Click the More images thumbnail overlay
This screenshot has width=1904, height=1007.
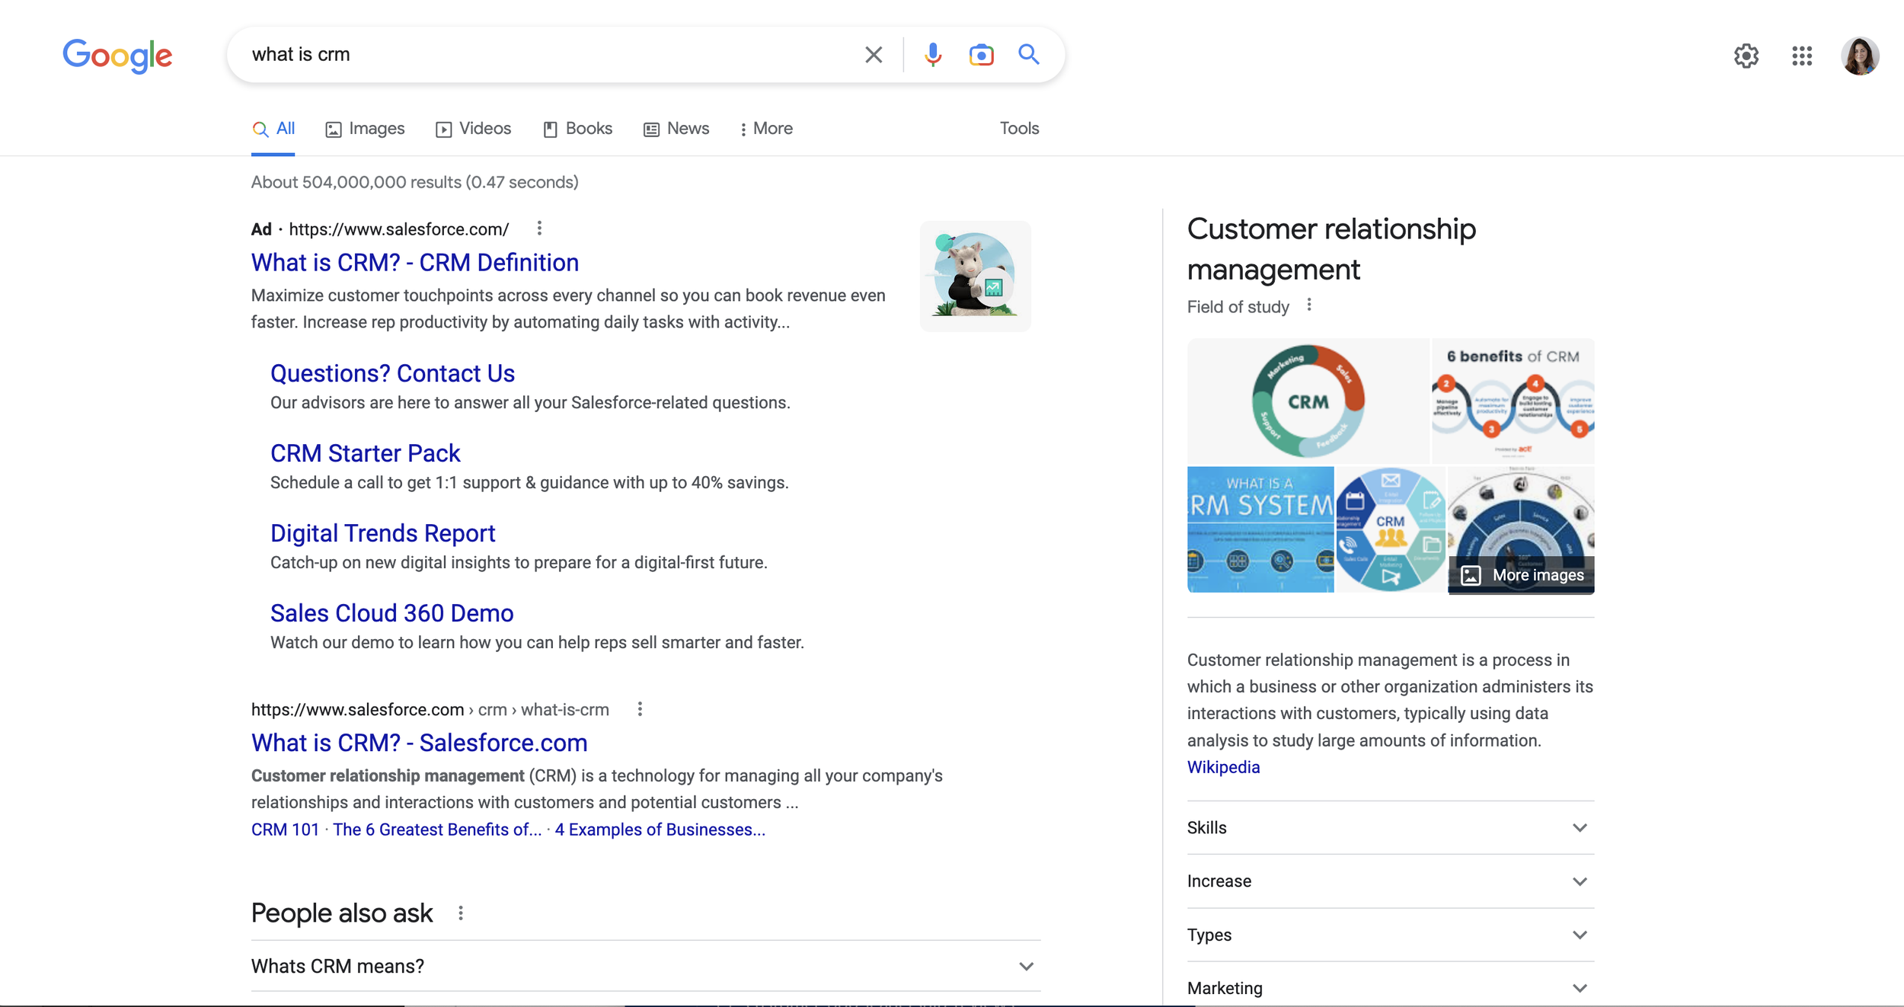click(x=1522, y=575)
